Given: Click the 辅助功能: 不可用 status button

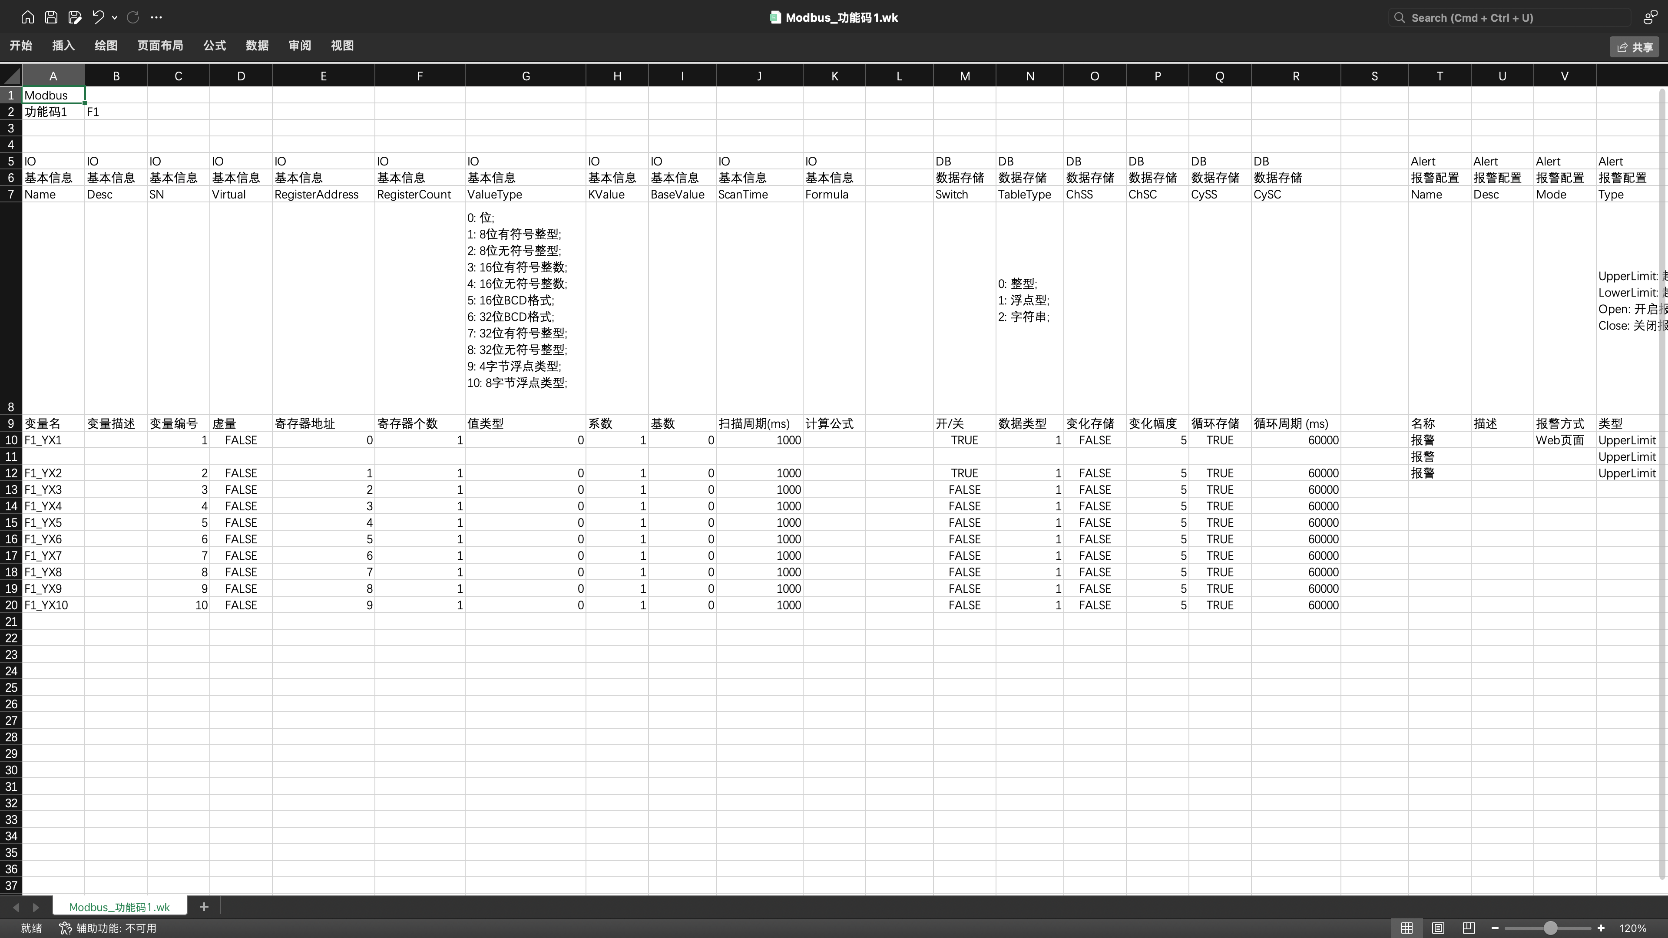Looking at the screenshot, I should coord(108,928).
